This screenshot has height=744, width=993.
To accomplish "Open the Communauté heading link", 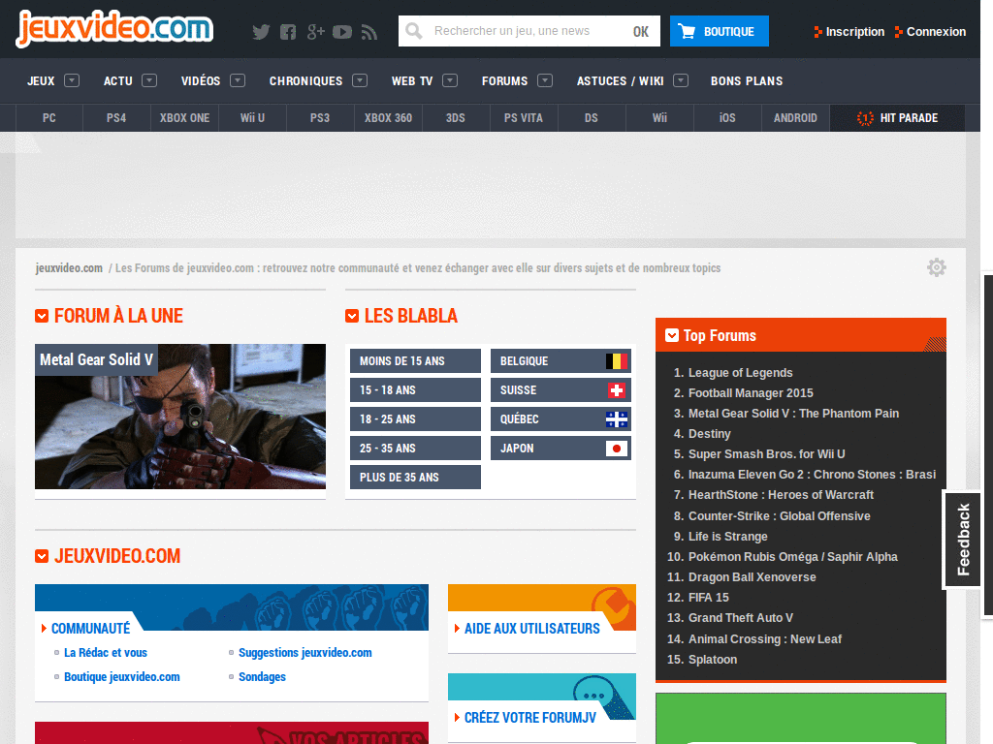I will [x=90, y=628].
